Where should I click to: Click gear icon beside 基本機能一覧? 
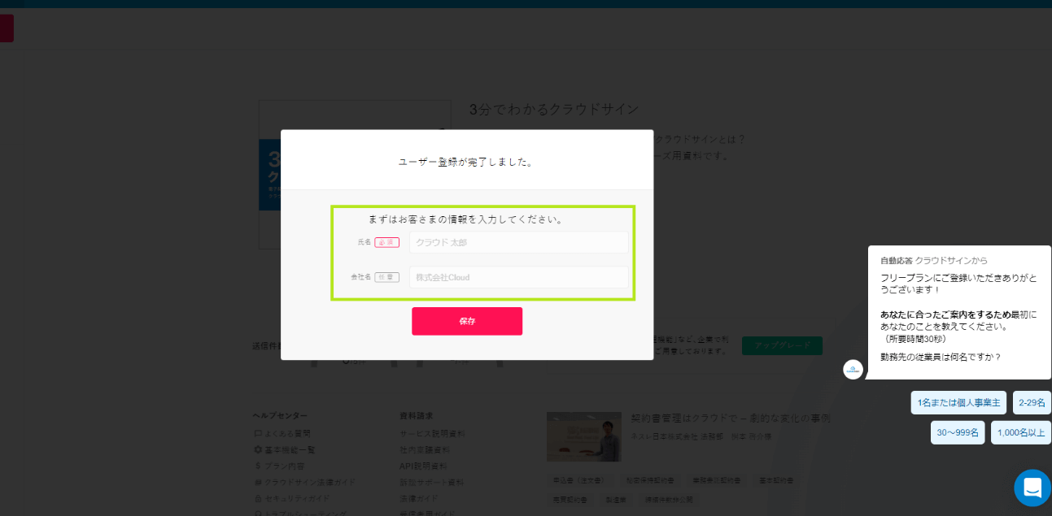click(x=258, y=449)
